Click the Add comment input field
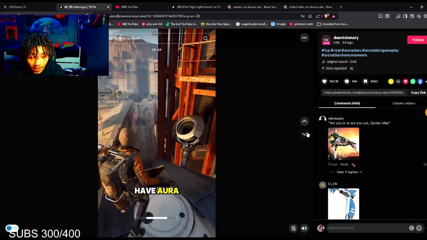This screenshot has height=240, width=427. (x=367, y=228)
